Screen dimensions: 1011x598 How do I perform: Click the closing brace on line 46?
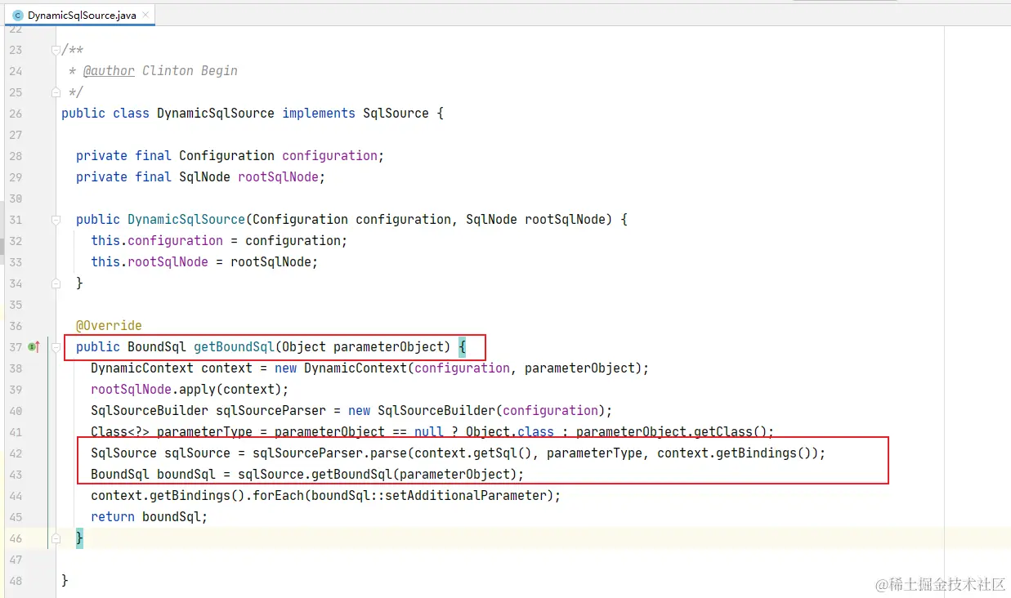pos(79,538)
